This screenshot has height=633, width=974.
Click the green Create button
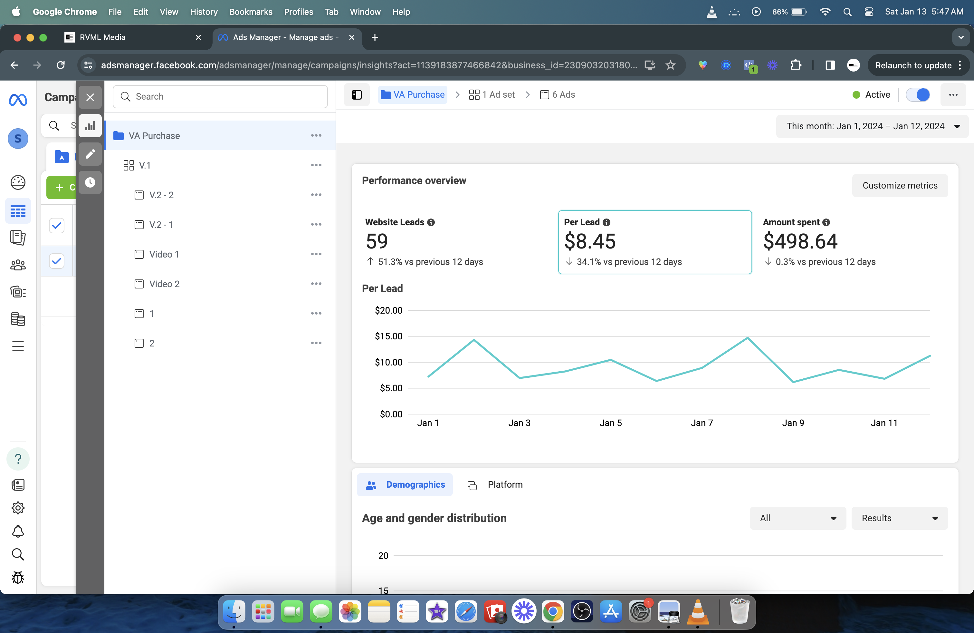62,188
